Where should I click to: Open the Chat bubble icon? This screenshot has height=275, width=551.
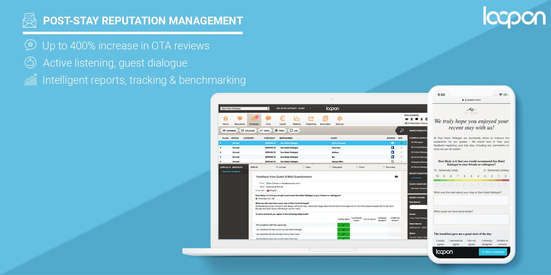coord(268,119)
